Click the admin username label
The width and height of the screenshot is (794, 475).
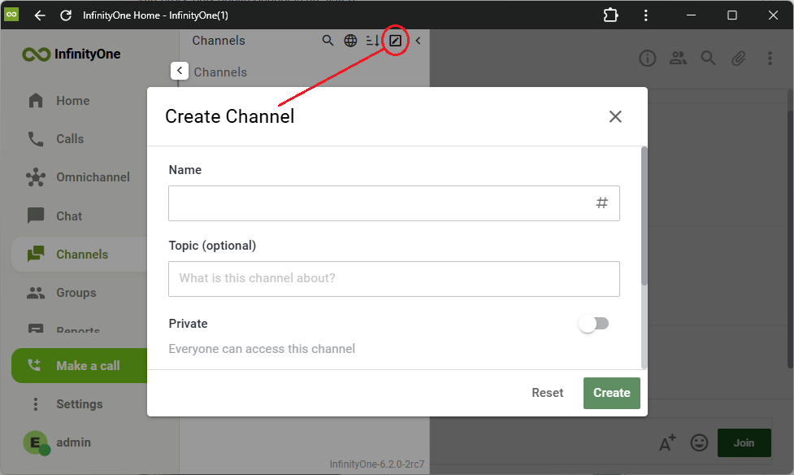pyautogui.click(x=73, y=442)
